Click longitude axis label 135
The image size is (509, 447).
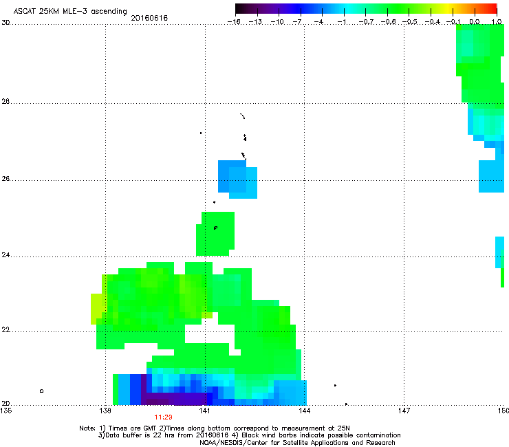pyautogui.click(x=6, y=411)
